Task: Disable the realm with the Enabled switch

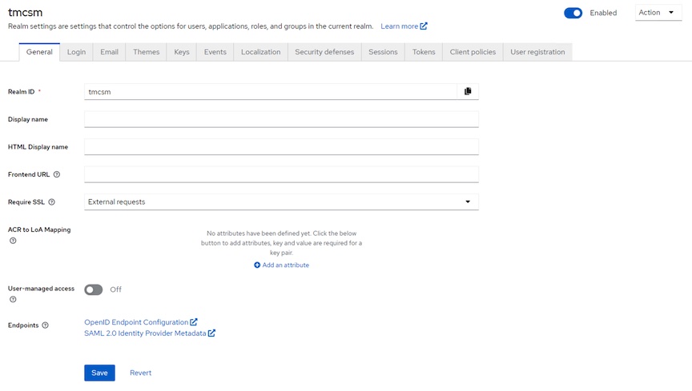Action: [573, 13]
